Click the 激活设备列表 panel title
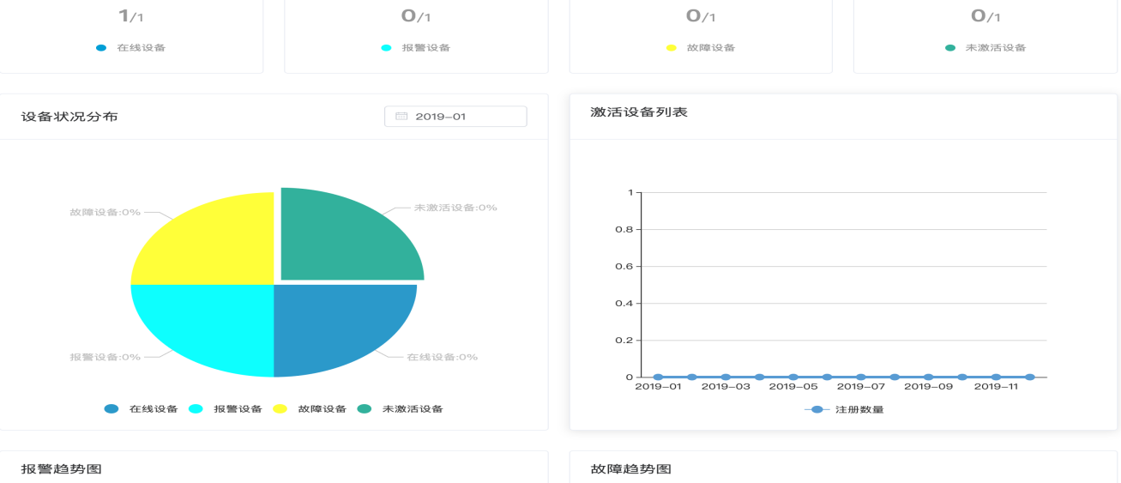This screenshot has height=483, width=1121. tap(639, 112)
